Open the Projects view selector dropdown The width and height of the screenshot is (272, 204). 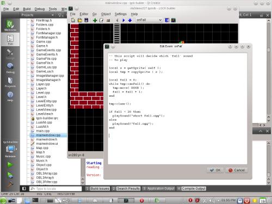click(x=38, y=15)
